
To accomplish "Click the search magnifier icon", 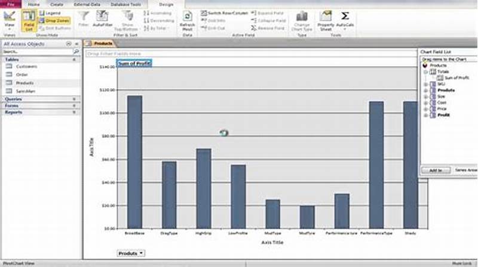I will pos(76,52).
